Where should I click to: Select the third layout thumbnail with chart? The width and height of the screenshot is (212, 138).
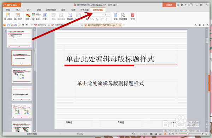22,75
